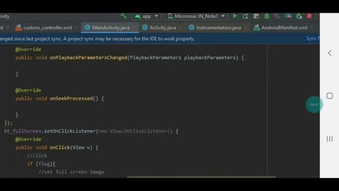Click the }); closing line
Screen dimensions: 339x191
[x=8, y=123]
